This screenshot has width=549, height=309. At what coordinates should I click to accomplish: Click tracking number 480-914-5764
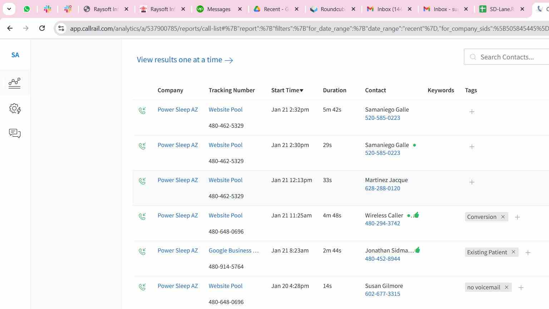226,266
